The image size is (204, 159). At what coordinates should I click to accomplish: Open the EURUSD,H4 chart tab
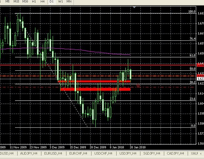(53, 153)
